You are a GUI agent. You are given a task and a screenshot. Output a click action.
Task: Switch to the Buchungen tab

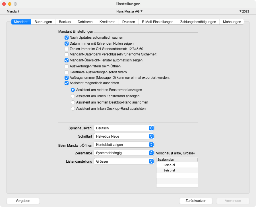[x=43, y=22]
